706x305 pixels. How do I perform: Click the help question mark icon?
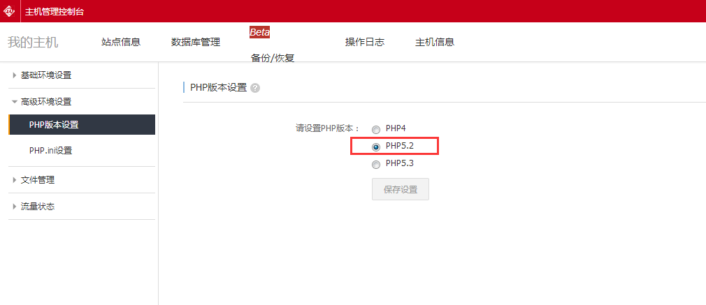tap(255, 88)
